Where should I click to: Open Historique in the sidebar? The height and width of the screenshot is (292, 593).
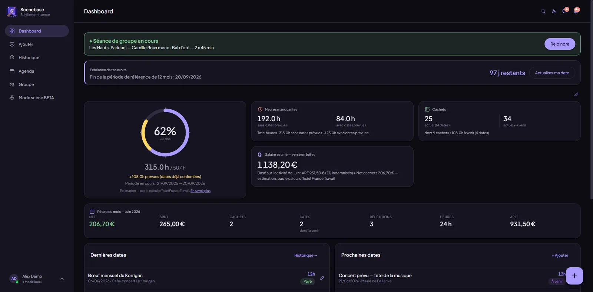click(x=37, y=57)
